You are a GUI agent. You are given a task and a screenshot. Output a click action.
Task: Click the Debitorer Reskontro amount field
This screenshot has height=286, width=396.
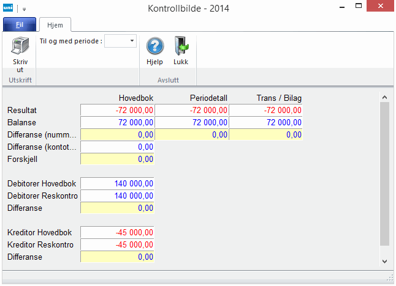tap(118, 196)
